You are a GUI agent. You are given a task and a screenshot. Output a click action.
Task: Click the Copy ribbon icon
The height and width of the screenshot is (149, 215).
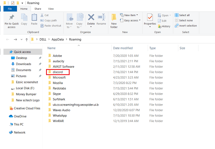[24, 18]
